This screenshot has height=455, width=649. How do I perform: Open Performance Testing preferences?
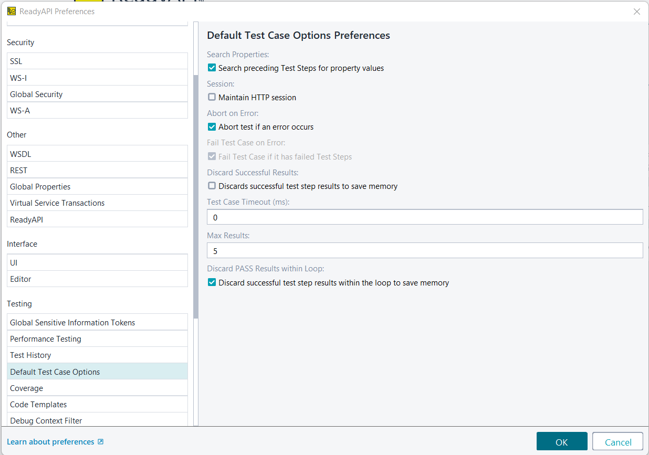click(x=97, y=339)
